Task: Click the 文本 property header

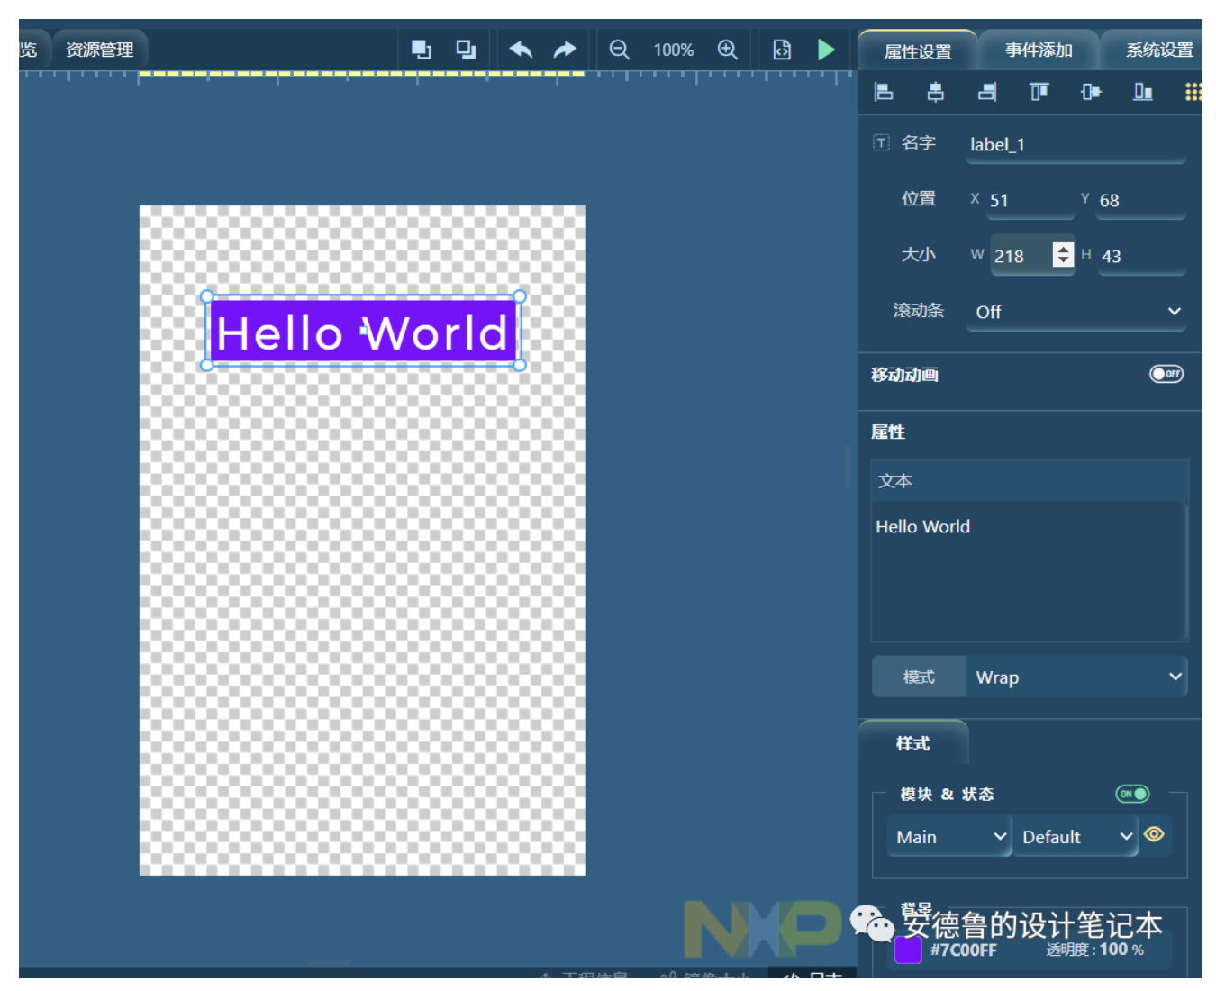Action: tap(1030, 481)
